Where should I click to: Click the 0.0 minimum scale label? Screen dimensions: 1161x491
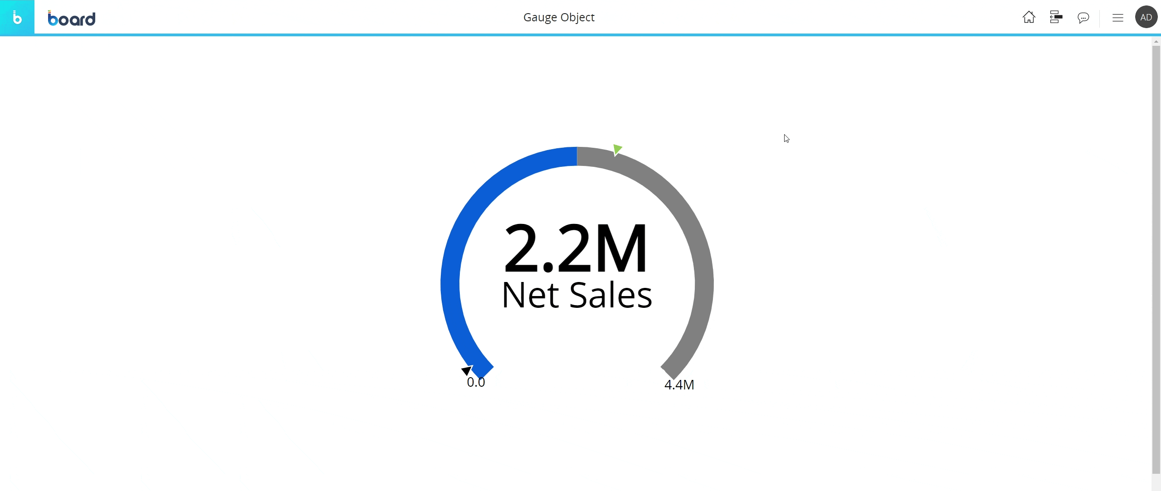[476, 382]
